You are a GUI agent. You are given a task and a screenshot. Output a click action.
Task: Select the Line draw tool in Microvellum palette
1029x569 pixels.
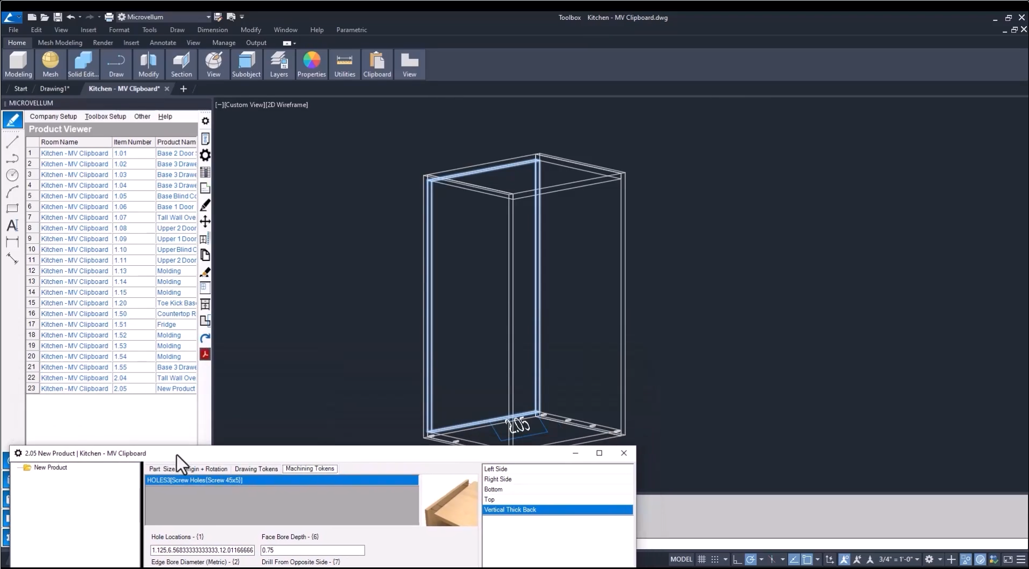point(12,142)
